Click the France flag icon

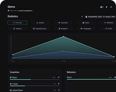click(x=11, y=84)
